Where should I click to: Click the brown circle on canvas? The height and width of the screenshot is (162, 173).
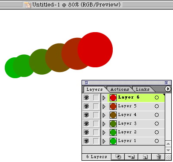point(54,58)
